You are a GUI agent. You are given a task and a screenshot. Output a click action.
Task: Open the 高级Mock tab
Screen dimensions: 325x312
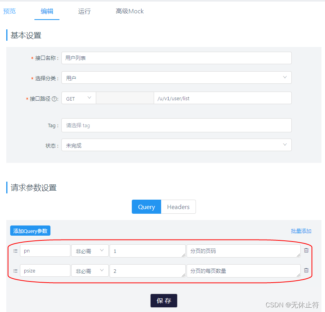tap(129, 11)
